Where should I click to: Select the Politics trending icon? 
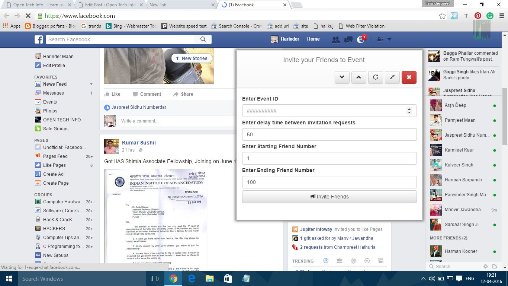click(340, 261)
